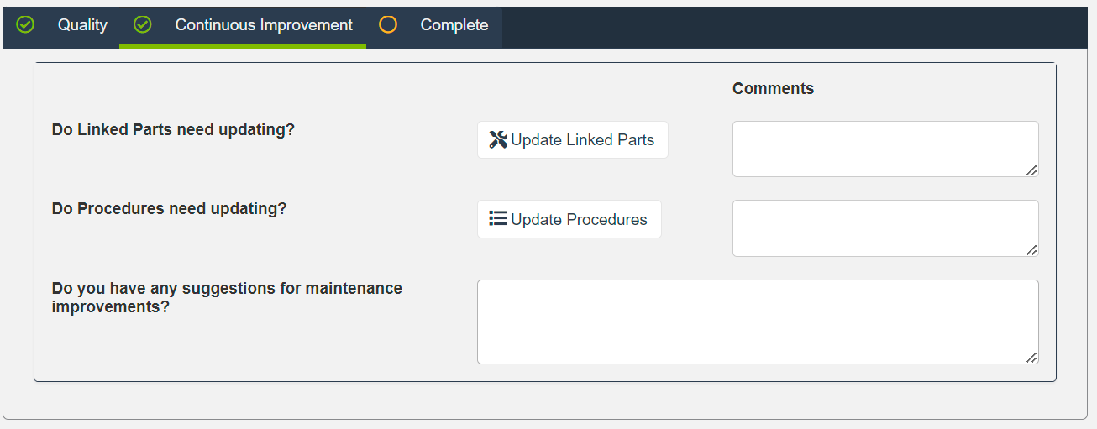Grab the Procedures comments resize handle

click(1031, 249)
